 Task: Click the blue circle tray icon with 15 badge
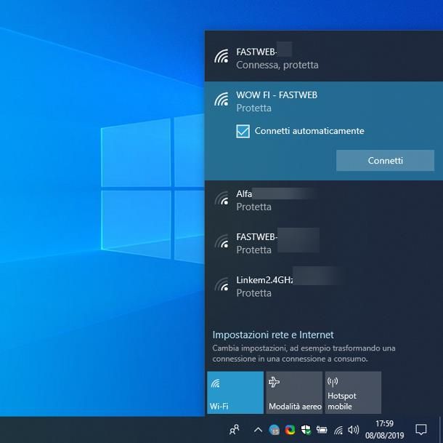coord(274,430)
